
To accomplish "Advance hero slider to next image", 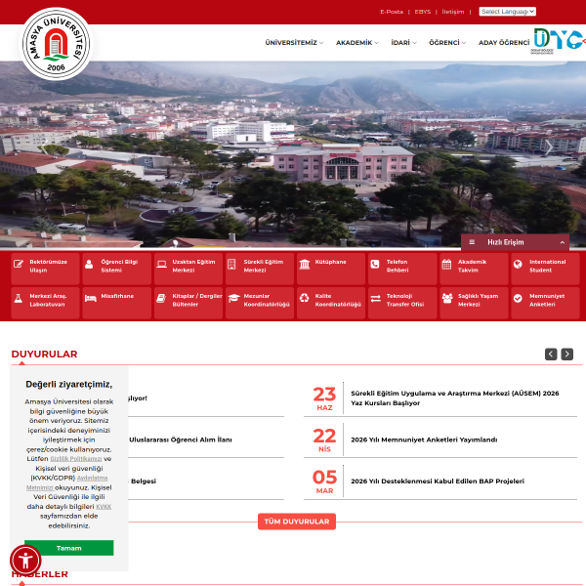I will pyautogui.click(x=548, y=146).
